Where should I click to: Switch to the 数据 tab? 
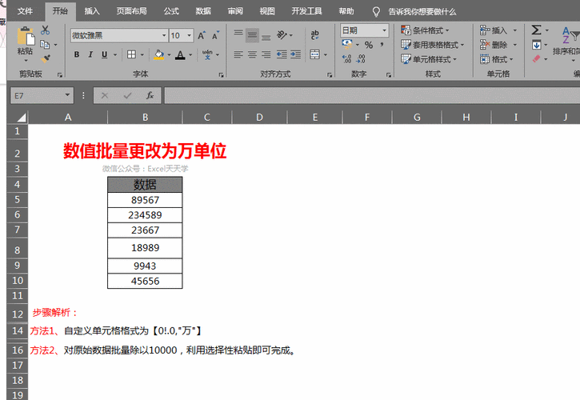pyautogui.click(x=203, y=11)
